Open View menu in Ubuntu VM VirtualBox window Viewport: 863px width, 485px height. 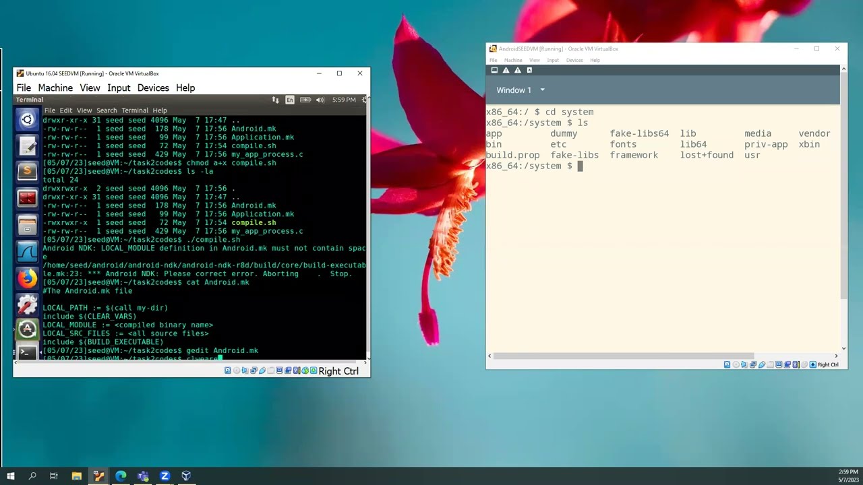pyautogui.click(x=90, y=88)
